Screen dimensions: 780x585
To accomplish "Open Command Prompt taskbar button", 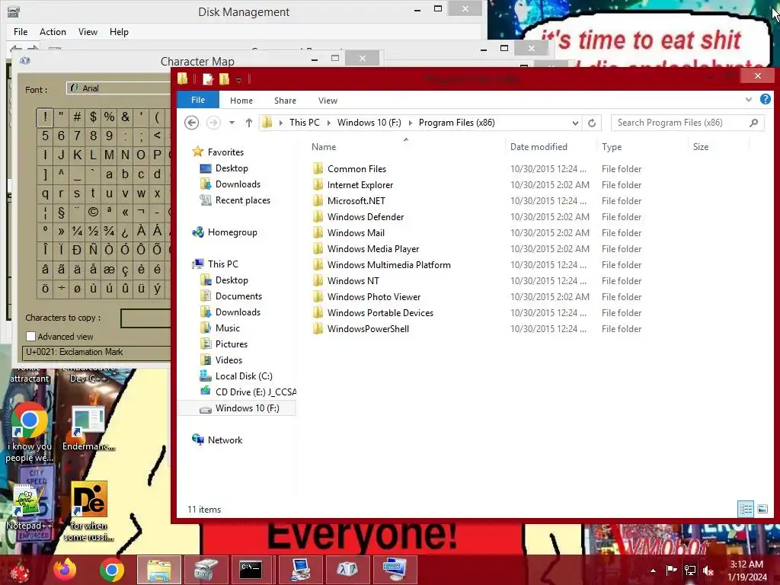I will click(251, 570).
